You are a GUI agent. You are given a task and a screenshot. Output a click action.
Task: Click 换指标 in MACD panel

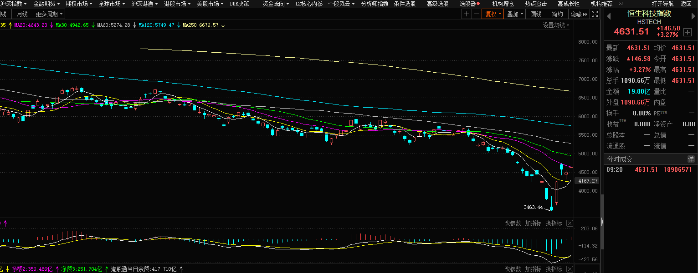[554, 223]
